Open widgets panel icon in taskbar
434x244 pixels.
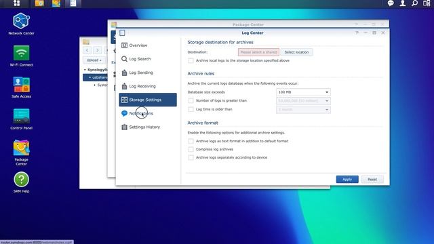[x=427, y=3]
